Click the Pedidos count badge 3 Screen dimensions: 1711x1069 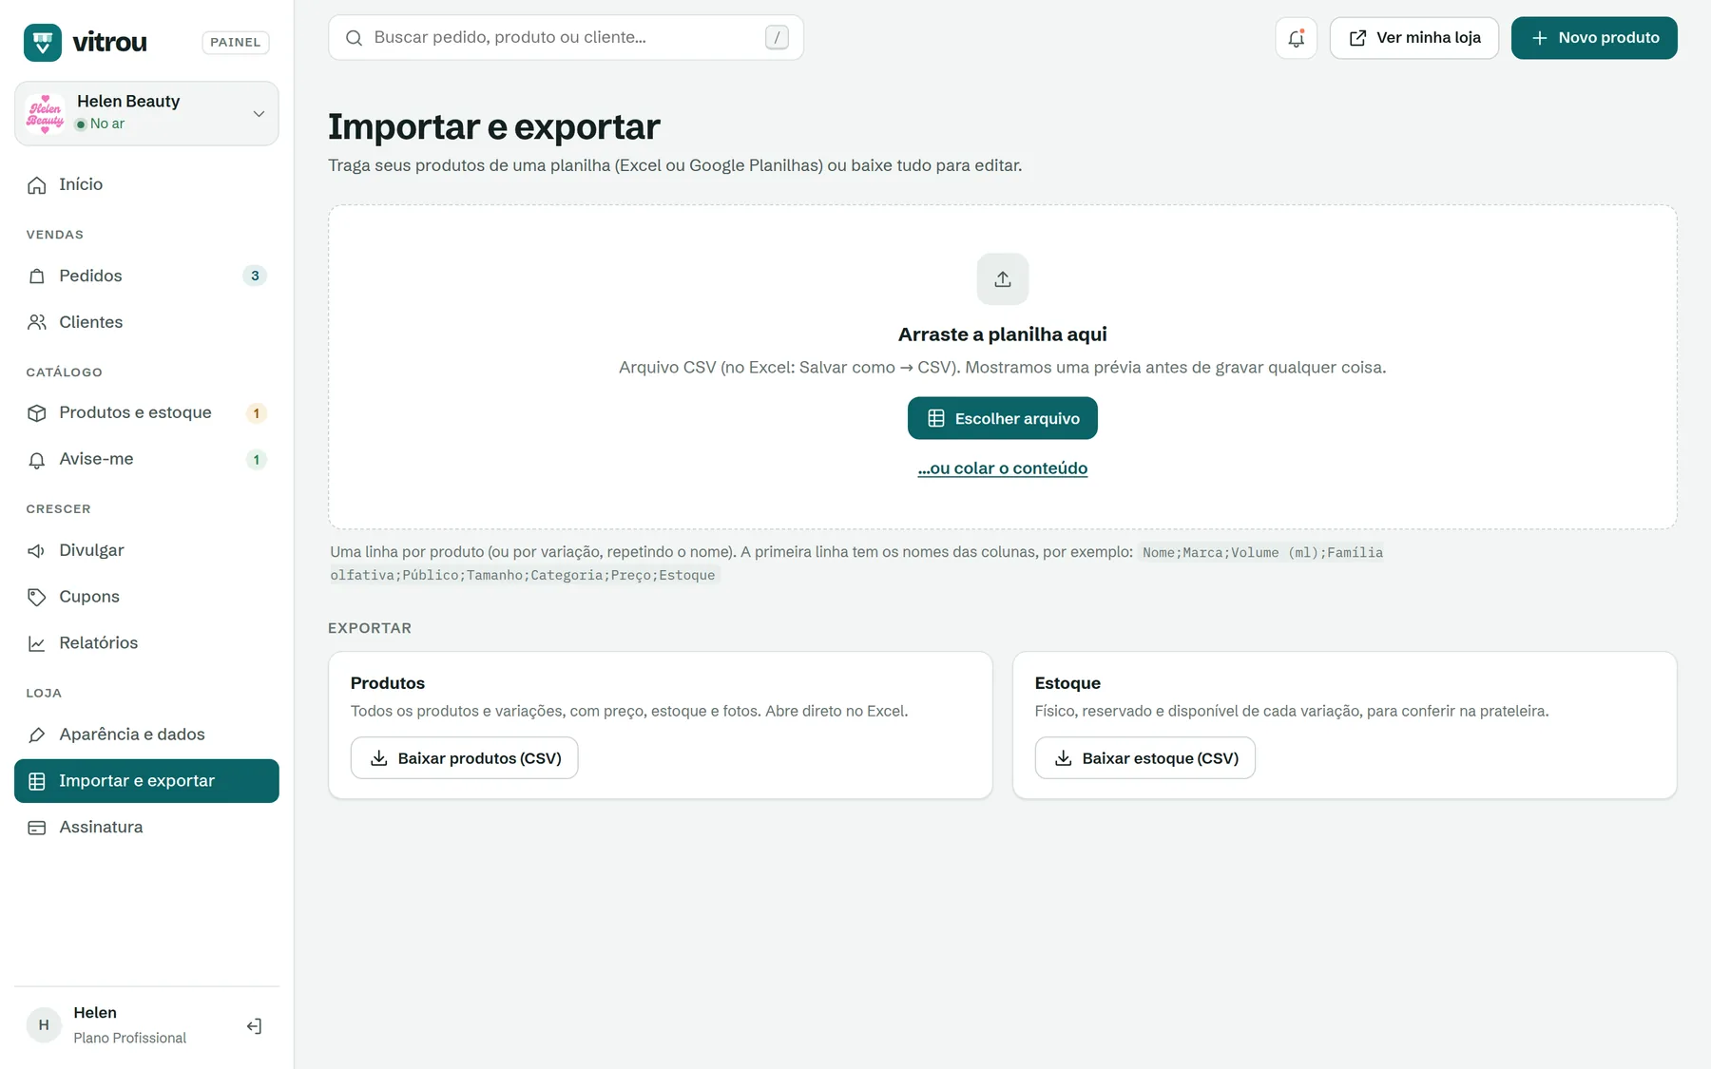(x=255, y=276)
